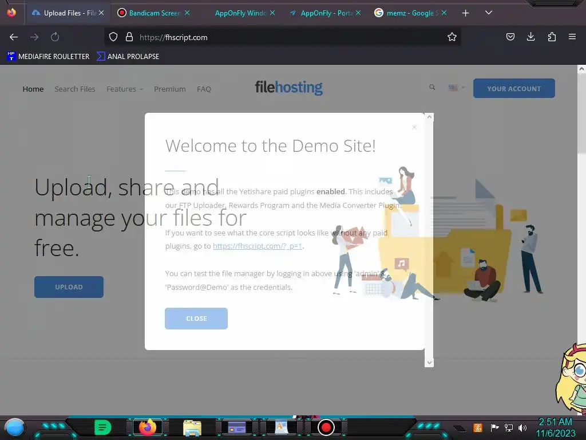Screen dimensions: 586x440
Task: Click the dialog scrollbar down arrow
Action: [x=429, y=363]
